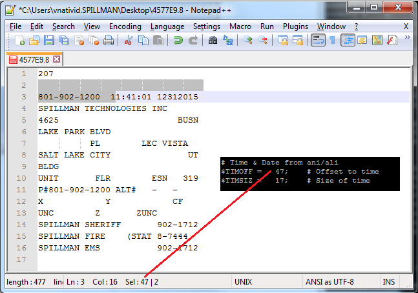
Task: Save all open files toolbar icon
Action: pos(64,41)
